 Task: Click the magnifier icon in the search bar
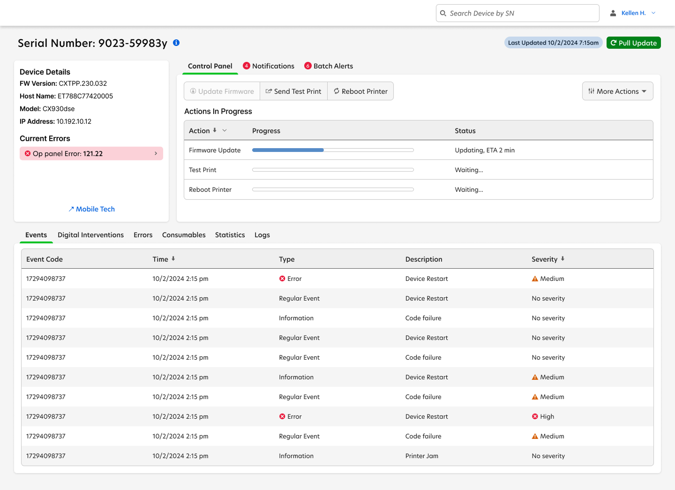click(x=443, y=13)
